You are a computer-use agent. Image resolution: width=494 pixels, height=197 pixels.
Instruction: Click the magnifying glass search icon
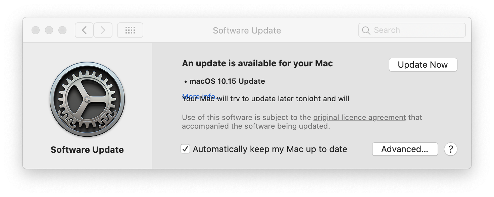tap(366, 30)
